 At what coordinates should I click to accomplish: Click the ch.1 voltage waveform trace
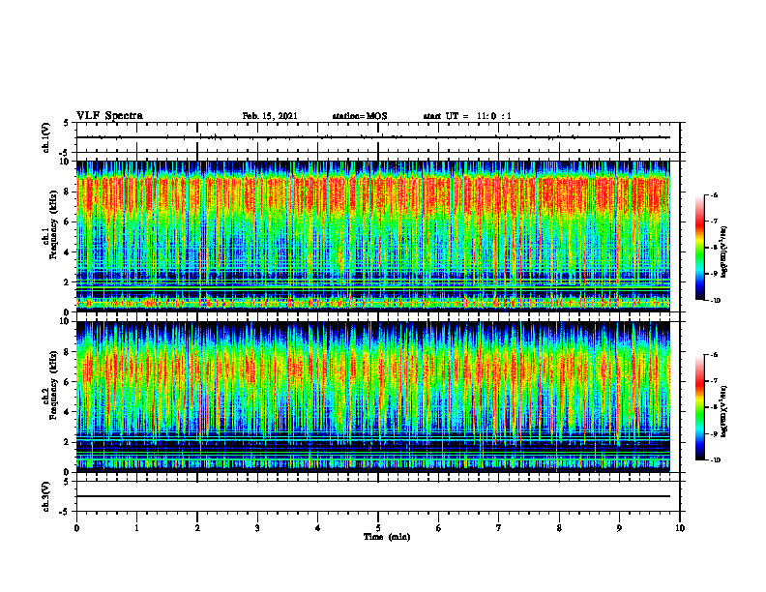[373, 137]
